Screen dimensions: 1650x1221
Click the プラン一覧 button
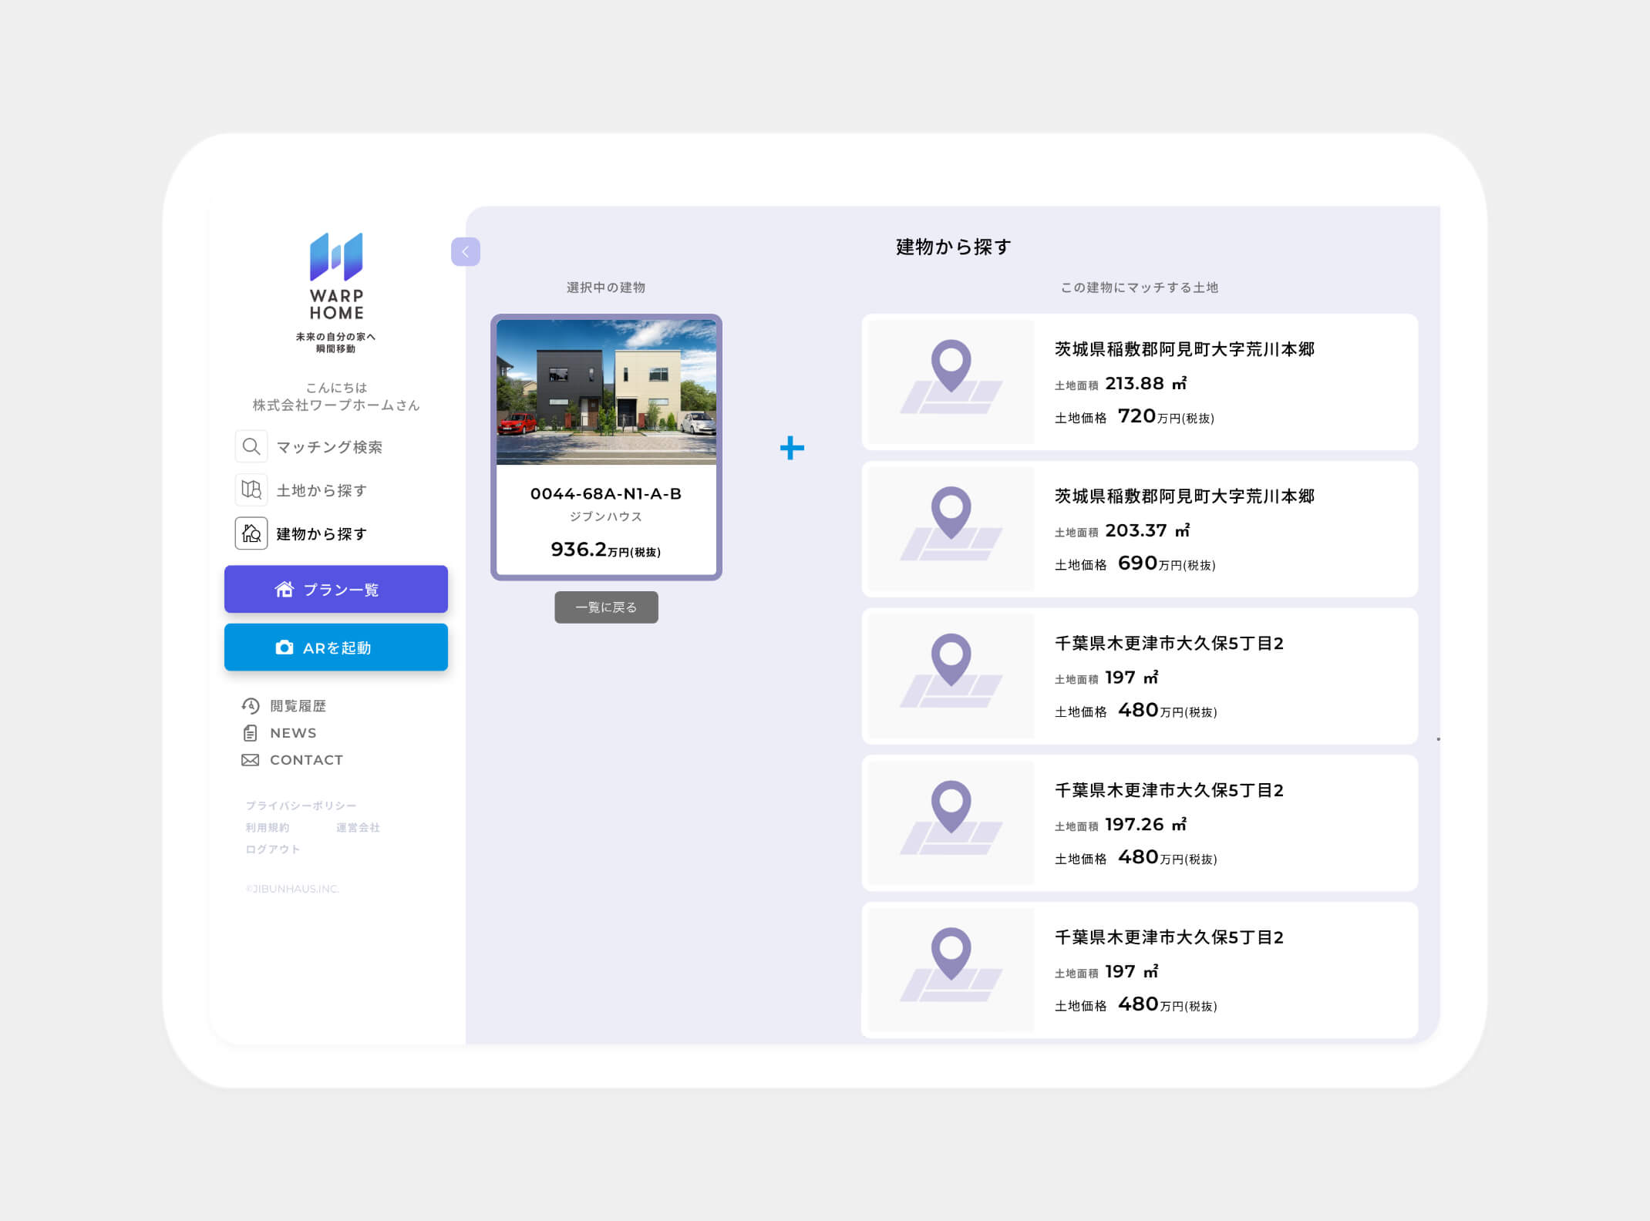(336, 589)
